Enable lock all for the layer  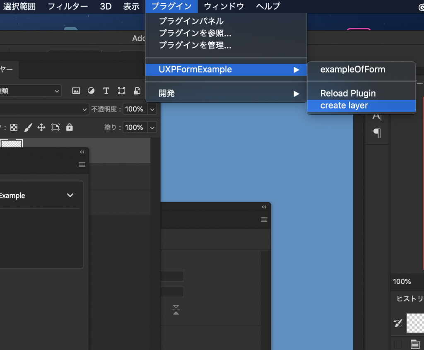tap(69, 127)
